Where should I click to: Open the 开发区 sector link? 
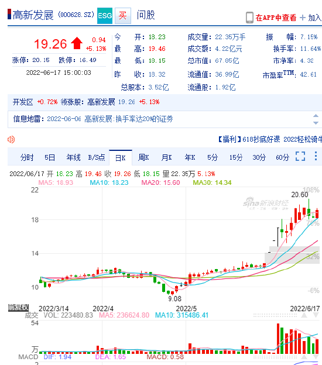(x=23, y=102)
